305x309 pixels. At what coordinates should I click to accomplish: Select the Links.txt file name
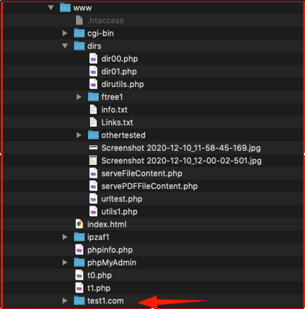coord(117,122)
